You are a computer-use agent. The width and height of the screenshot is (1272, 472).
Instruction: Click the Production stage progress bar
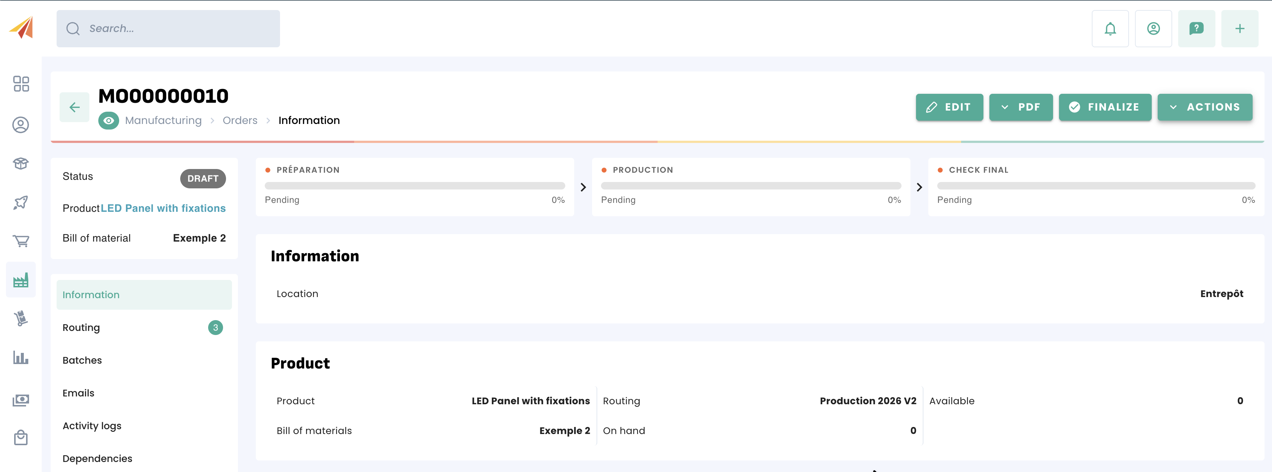(751, 186)
